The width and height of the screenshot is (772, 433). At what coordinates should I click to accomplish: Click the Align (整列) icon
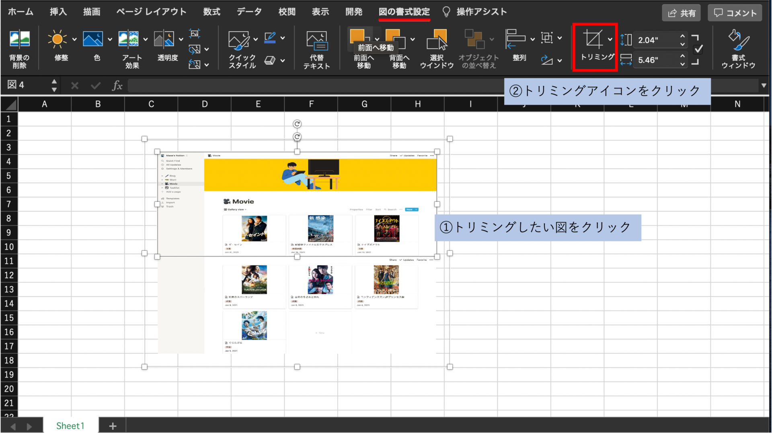[x=515, y=39]
